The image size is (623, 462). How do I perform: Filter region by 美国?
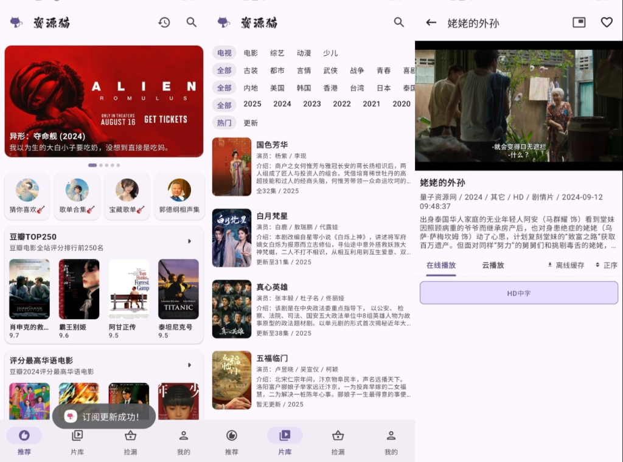click(277, 88)
